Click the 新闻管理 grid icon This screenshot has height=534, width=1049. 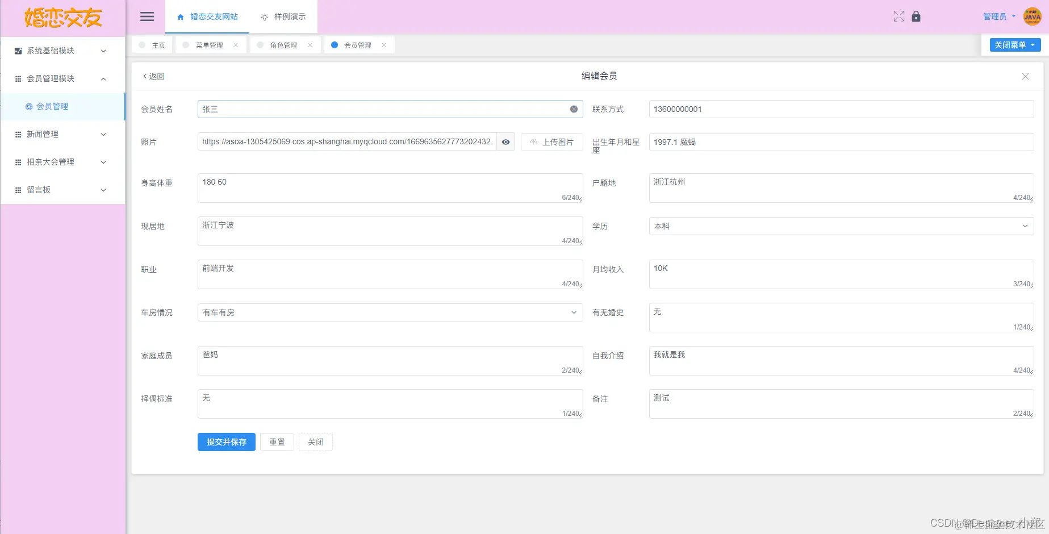click(18, 135)
